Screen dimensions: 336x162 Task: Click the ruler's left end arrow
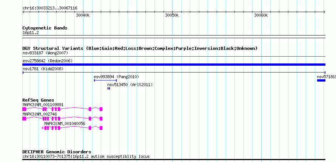click(24, 12)
